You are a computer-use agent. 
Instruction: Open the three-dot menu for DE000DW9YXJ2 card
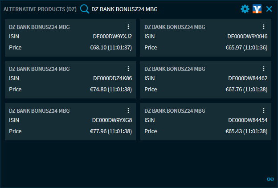point(128,27)
